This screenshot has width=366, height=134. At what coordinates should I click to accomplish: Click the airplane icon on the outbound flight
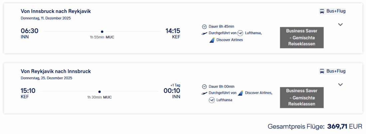(204, 33)
